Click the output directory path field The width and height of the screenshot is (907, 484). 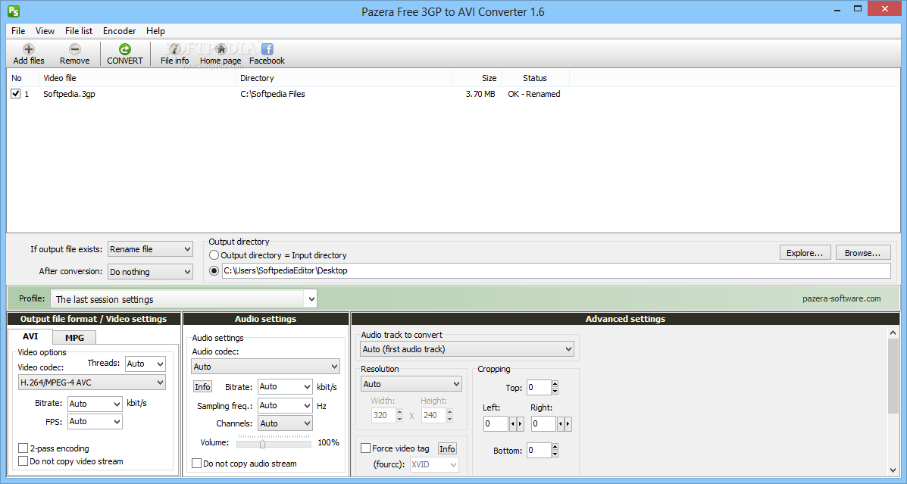tap(556, 270)
